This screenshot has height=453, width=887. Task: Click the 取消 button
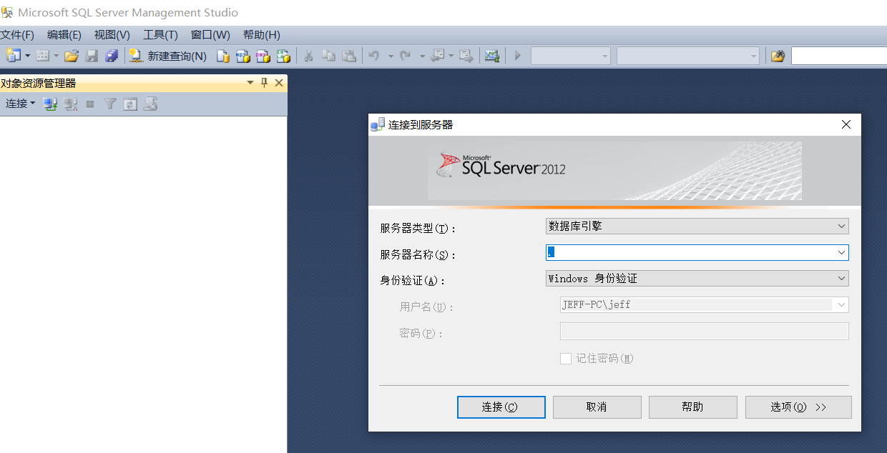tap(597, 407)
